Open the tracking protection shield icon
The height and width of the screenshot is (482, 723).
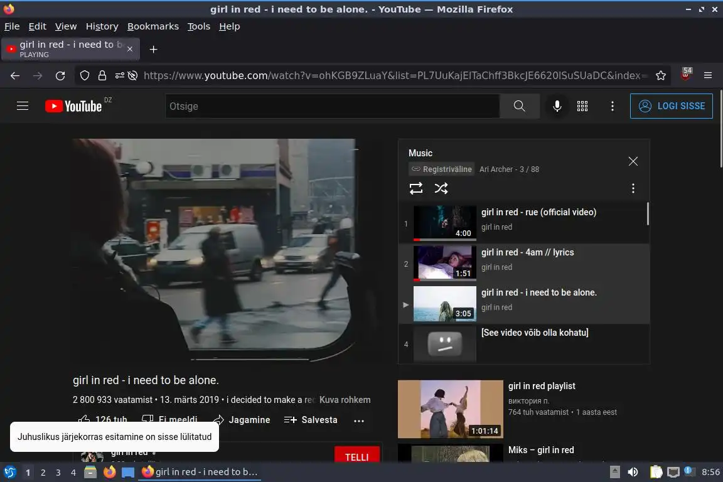point(84,76)
